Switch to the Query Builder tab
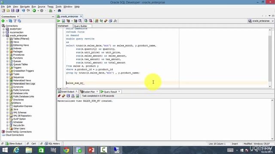The height and width of the screenshot is (154, 275). pyautogui.click(x=80, y=26)
